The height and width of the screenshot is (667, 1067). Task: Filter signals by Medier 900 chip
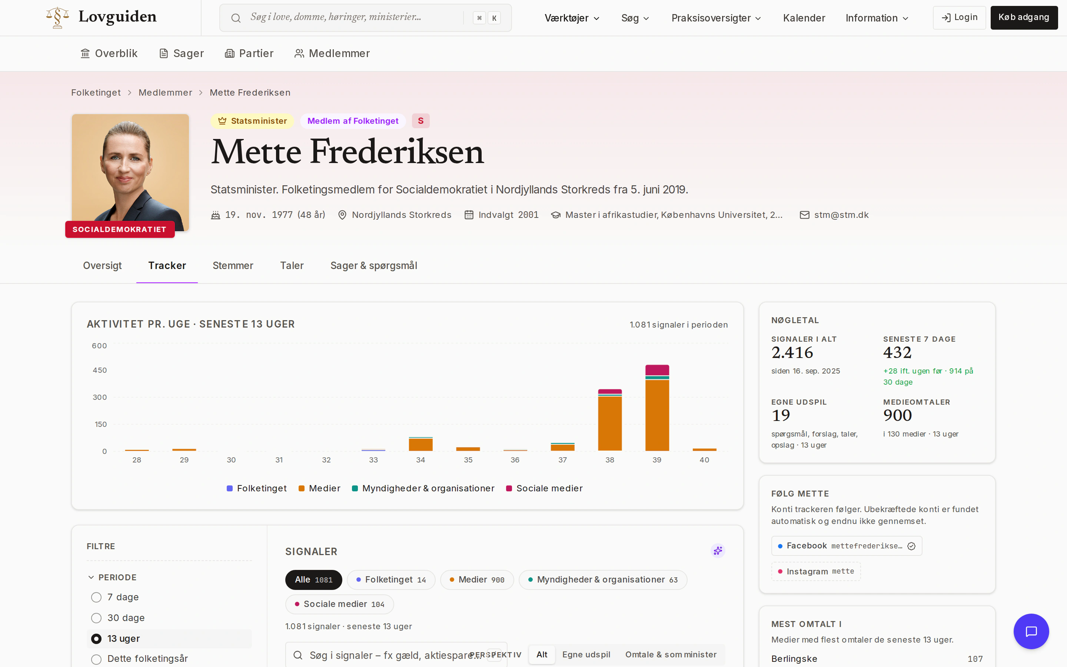tap(477, 580)
